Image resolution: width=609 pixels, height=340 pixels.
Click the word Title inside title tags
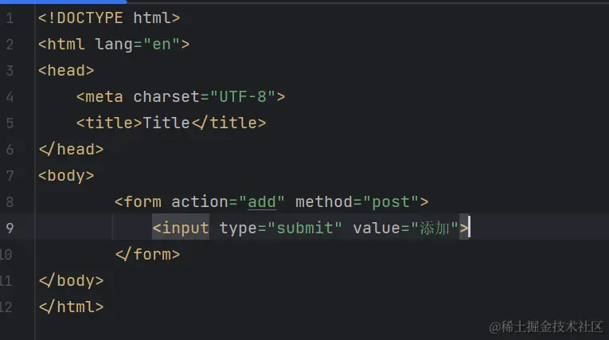[166, 123]
